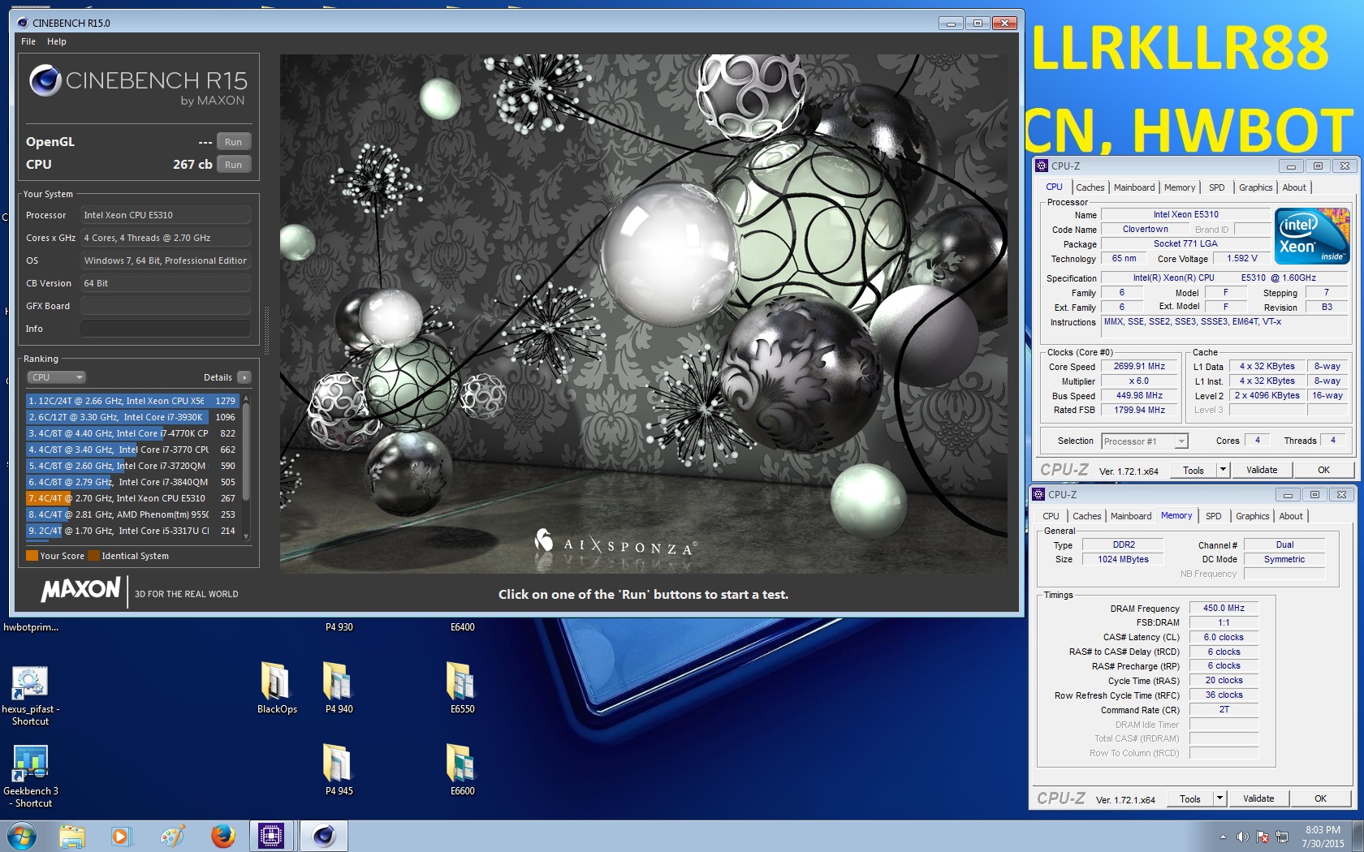
Task: Open SPD tab in upper CPU-Z window
Action: point(1216,187)
